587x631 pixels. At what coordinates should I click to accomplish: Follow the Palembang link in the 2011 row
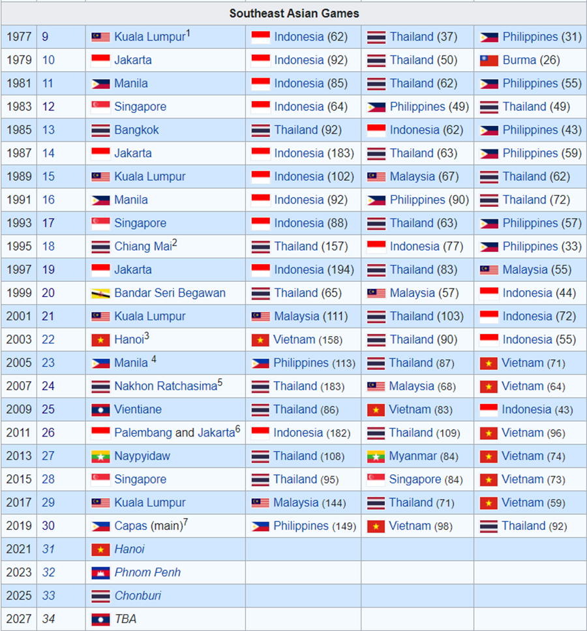point(143,433)
